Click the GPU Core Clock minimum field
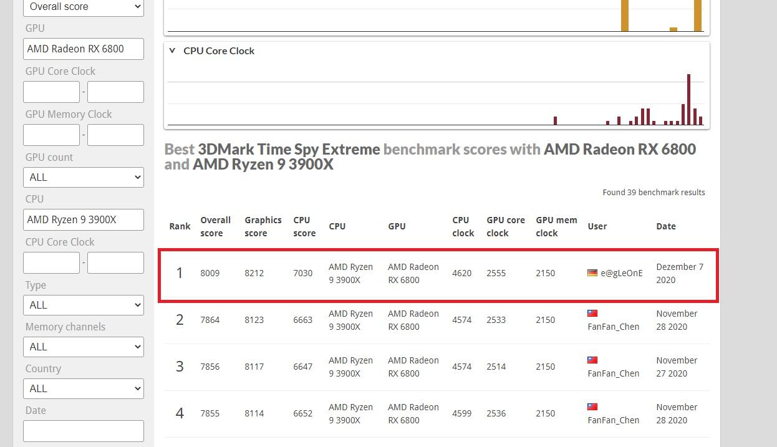Viewport: 777px width, 447px height. (51, 92)
